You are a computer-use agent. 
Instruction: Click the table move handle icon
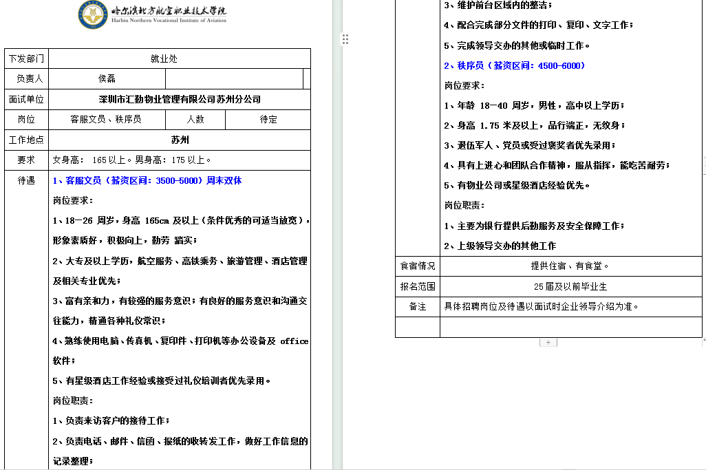tap(345, 39)
